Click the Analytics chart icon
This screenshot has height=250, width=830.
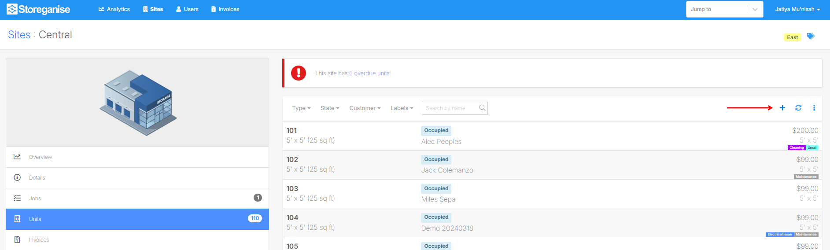101,9
